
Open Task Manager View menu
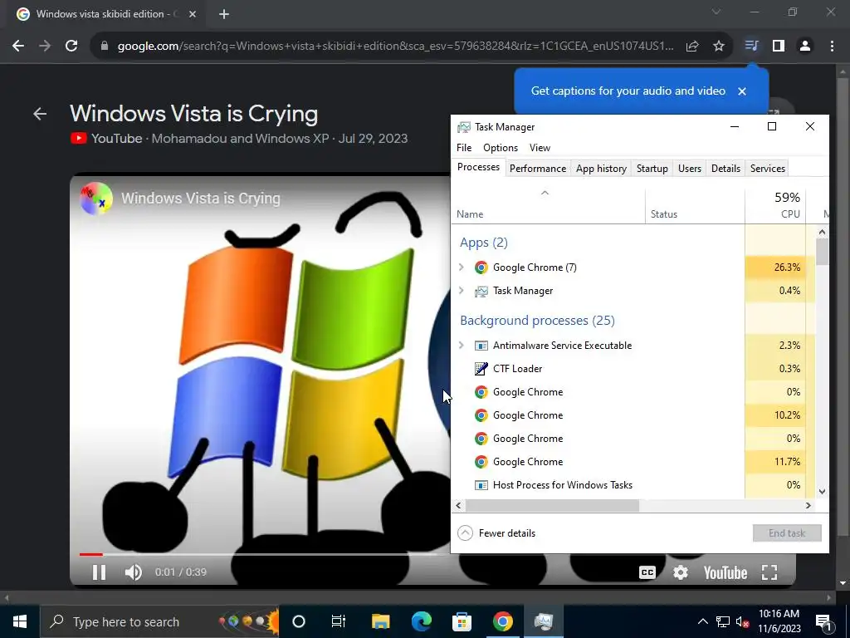540,148
